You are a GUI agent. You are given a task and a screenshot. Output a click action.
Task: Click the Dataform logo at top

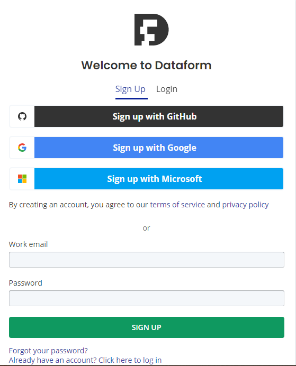tap(151, 30)
